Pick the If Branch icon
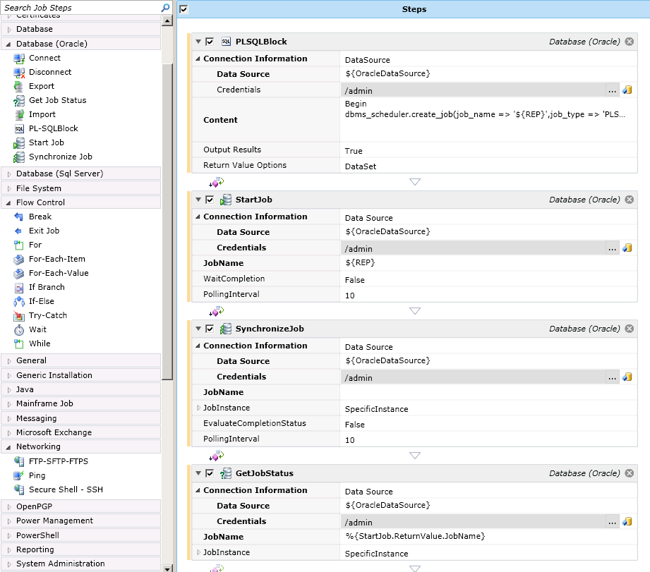650x572 pixels. (19, 288)
